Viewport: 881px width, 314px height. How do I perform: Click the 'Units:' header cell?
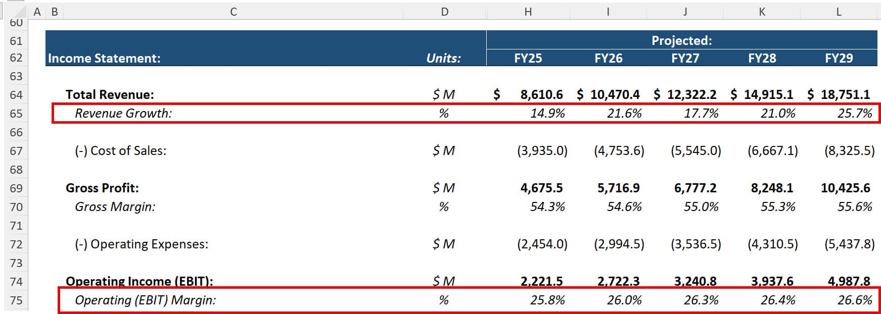click(x=443, y=58)
